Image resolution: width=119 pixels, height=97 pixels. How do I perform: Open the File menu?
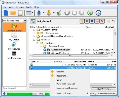tap(4, 7)
